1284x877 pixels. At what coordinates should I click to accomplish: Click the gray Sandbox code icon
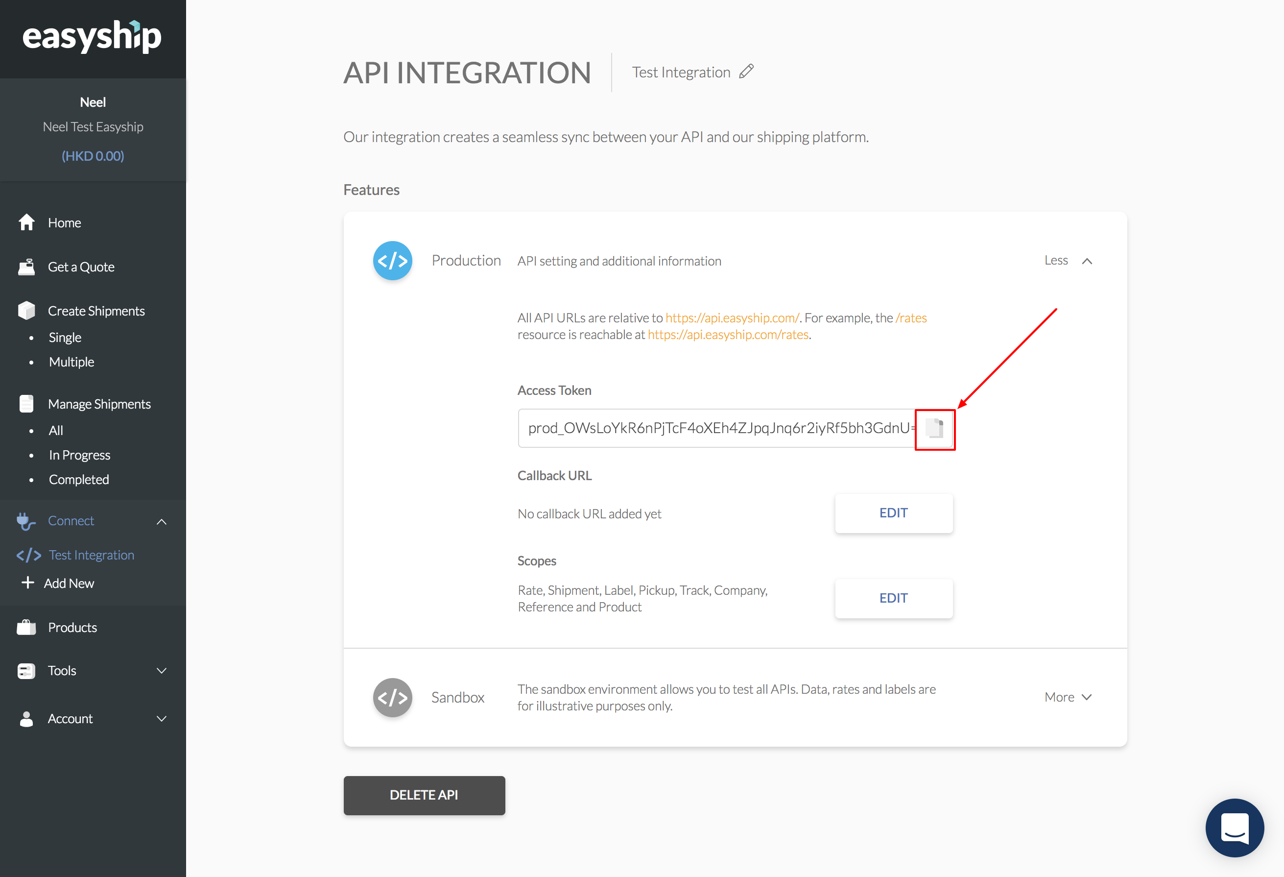tap(392, 697)
